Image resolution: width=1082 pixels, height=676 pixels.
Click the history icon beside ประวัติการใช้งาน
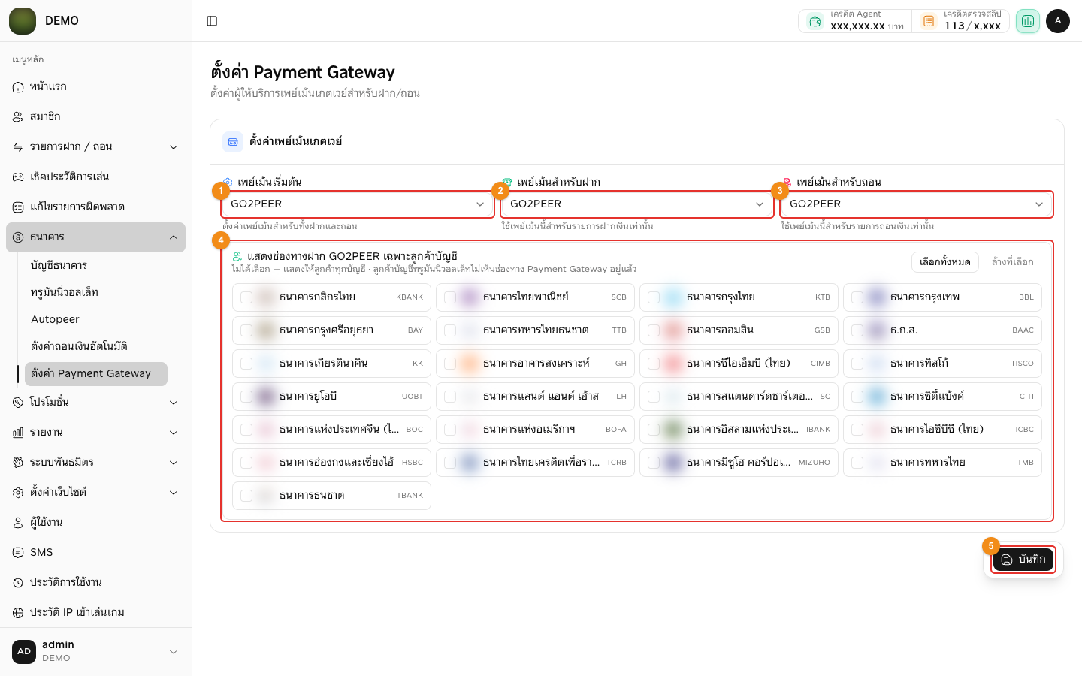coord(18,583)
